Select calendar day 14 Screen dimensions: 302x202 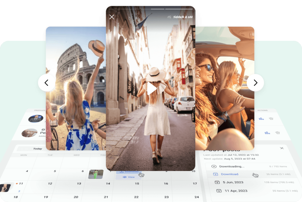tap(108, 183)
